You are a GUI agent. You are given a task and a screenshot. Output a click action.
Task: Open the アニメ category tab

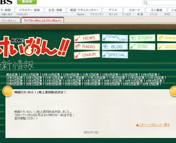(x=112, y=10)
